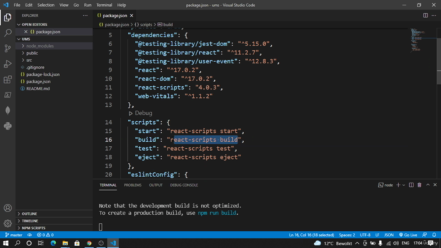Screen dimensions: 441x248
Task: Switch to the Debug Console tab
Action: (184, 185)
